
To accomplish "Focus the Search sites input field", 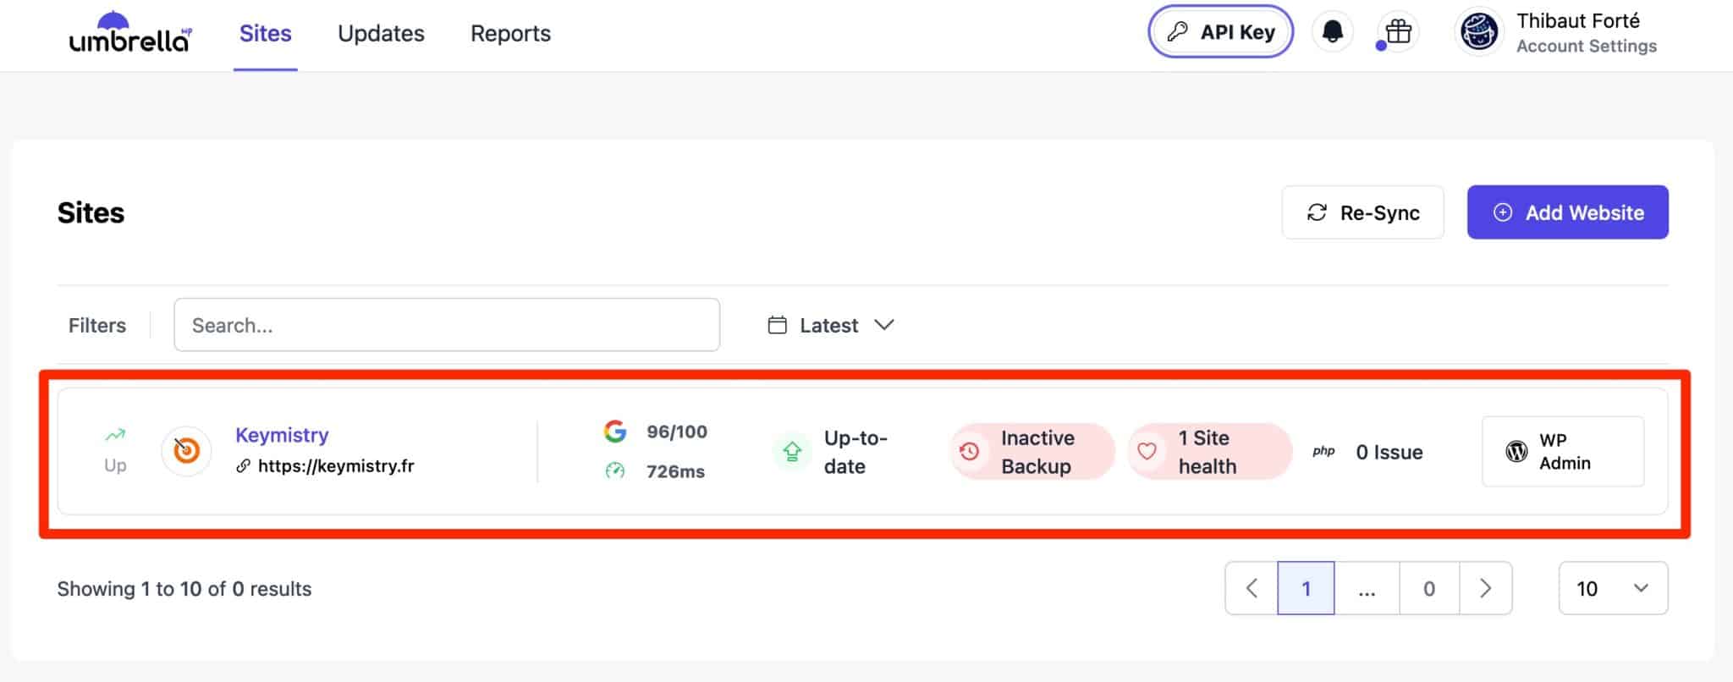I will pyautogui.click(x=447, y=325).
